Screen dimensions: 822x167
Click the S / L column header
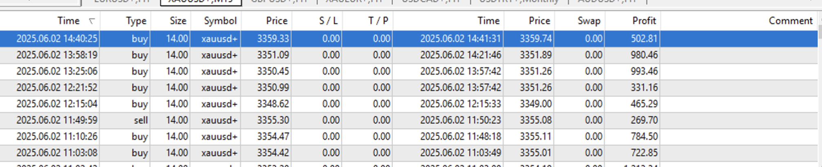(x=328, y=21)
